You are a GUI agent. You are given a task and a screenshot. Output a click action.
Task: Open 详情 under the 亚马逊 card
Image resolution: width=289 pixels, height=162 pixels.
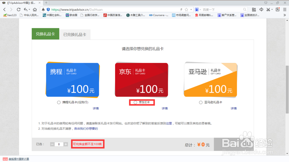234,108
